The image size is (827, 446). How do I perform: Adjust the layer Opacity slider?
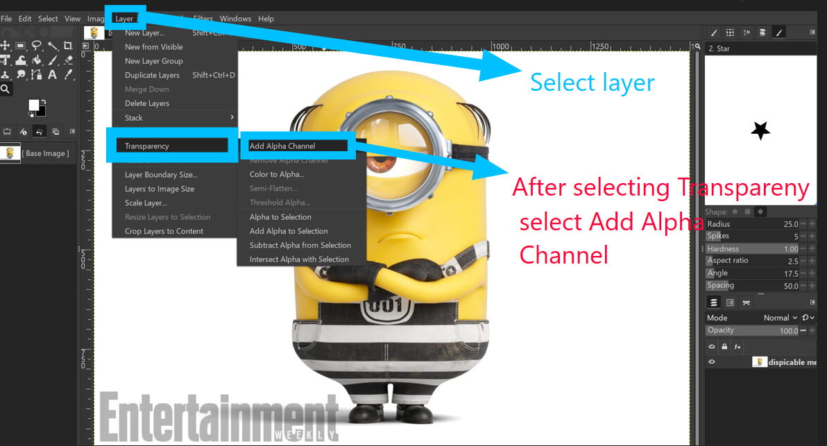click(752, 331)
